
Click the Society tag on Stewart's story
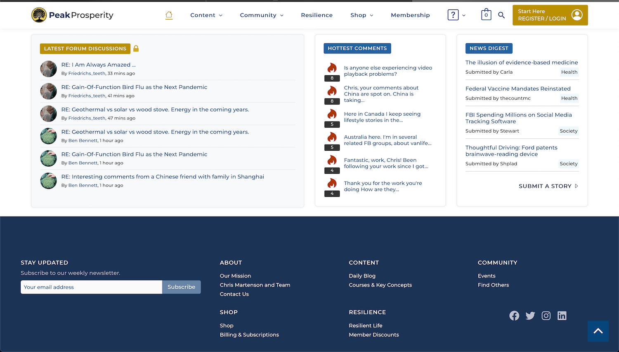(x=569, y=131)
